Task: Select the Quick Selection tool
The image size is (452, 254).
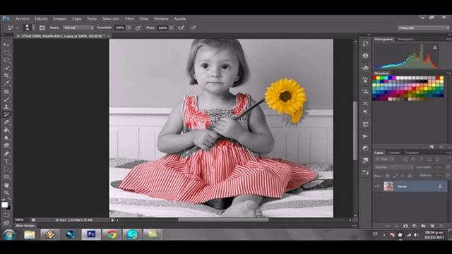Action: [x=6, y=68]
